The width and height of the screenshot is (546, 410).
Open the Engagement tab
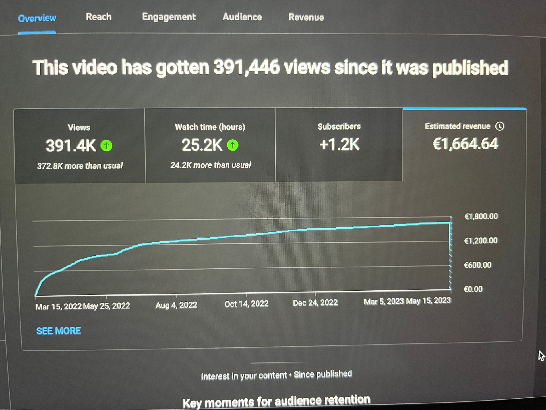click(169, 17)
